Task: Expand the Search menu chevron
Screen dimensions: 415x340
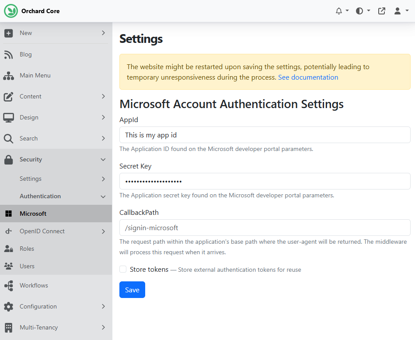Action: click(104, 138)
